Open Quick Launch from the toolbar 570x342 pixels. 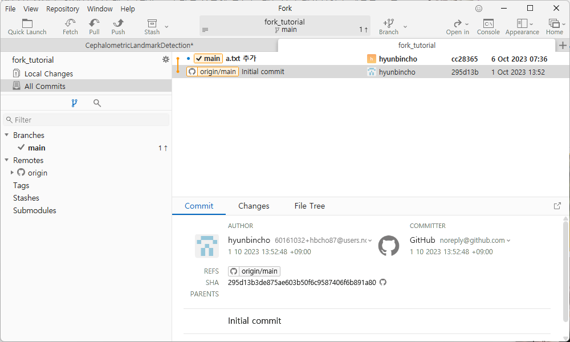[27, 27]
